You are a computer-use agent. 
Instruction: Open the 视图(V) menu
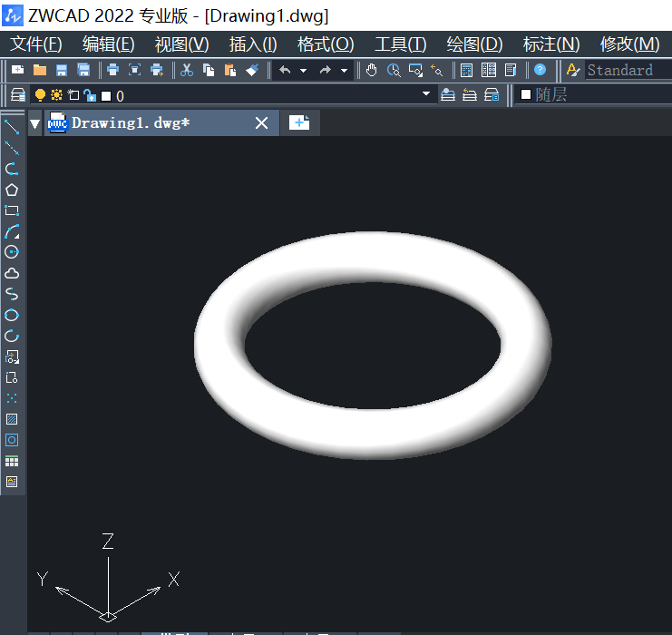click(x=181, y=44)
